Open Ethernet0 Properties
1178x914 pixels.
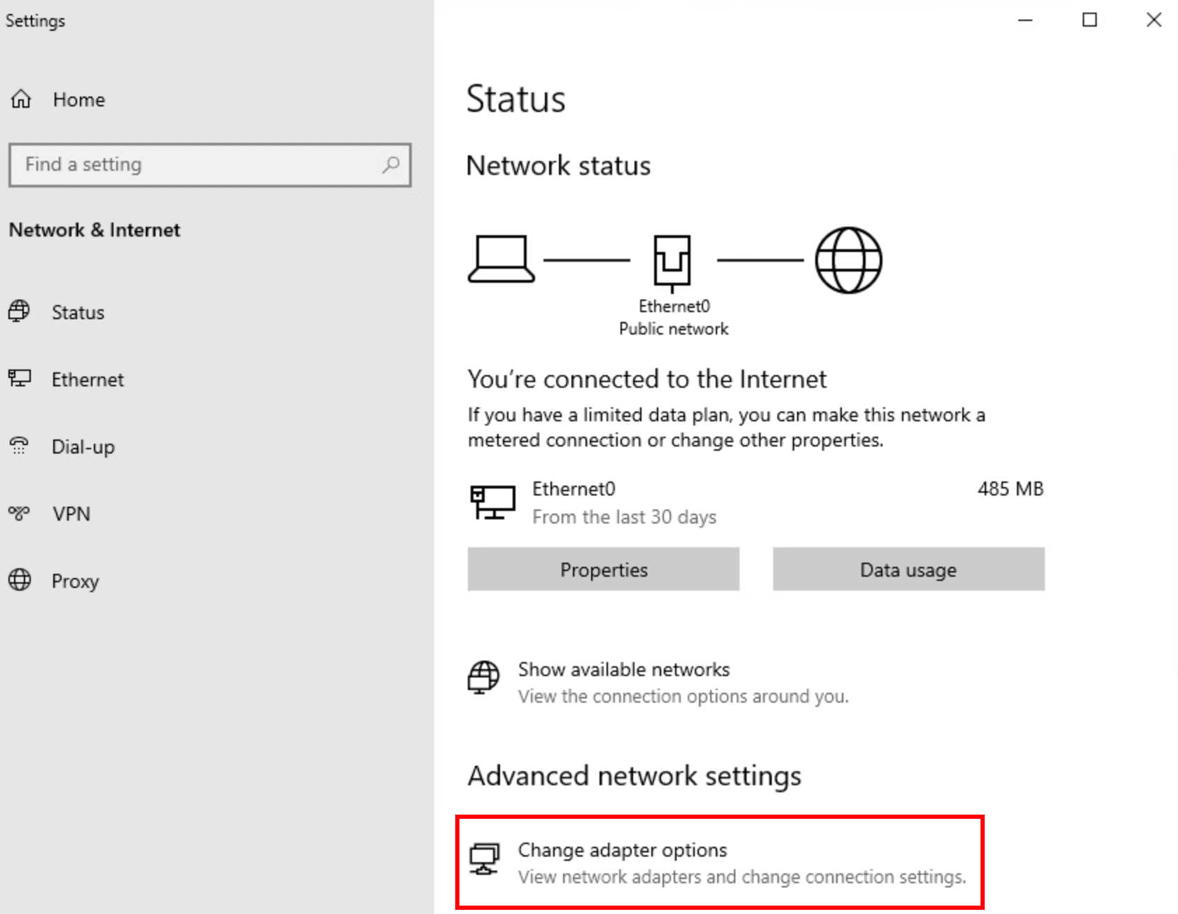click(x=603, y=570)
